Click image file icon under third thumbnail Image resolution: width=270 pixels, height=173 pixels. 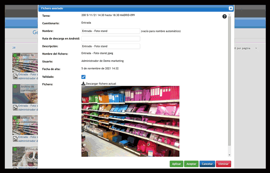pos(15,139)
